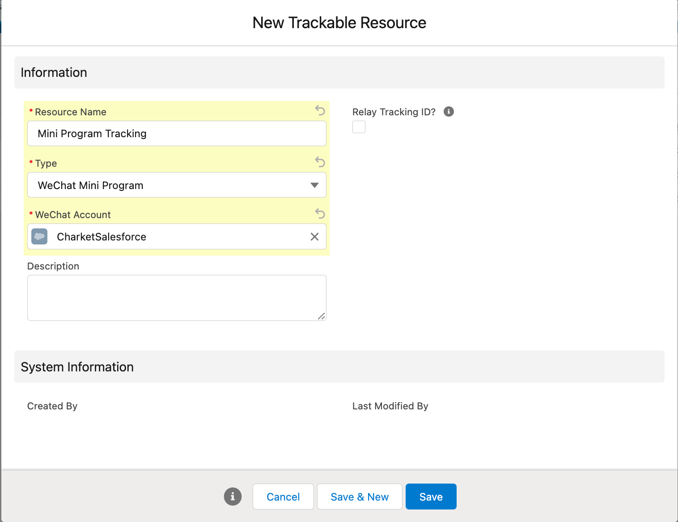Click the revert icon beside Resource Name
Viewport: 678px width, 522px height.
(320, 110)
